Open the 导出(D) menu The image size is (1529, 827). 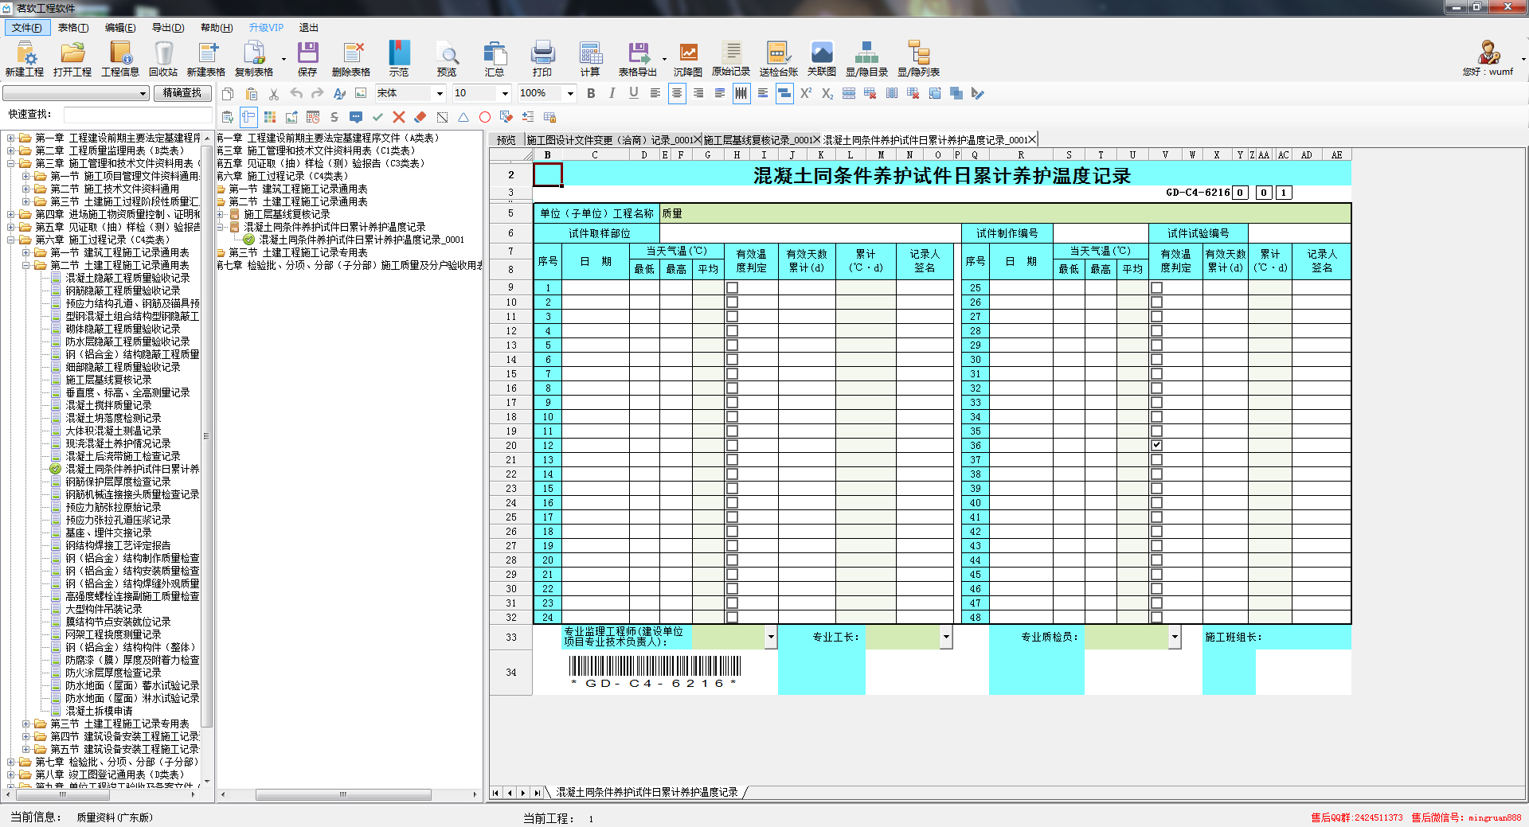coord(168,28)
